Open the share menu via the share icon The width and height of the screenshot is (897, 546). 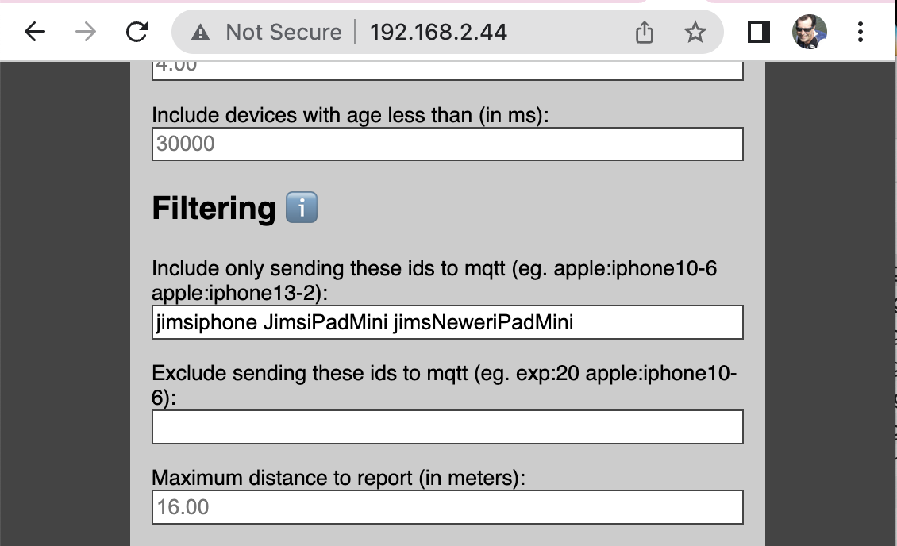coord(644,32)
